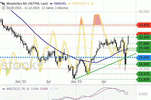Image resolution: width=151 pixels, height=100 pixels.
Task: Click the candlestick chart icon beside MorphoSys AG
Action: 3,4
